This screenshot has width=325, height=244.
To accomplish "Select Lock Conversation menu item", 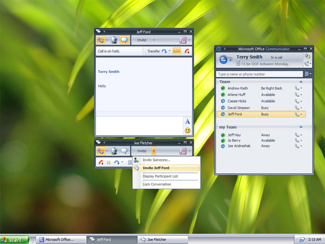I will (x=166, y=184).
